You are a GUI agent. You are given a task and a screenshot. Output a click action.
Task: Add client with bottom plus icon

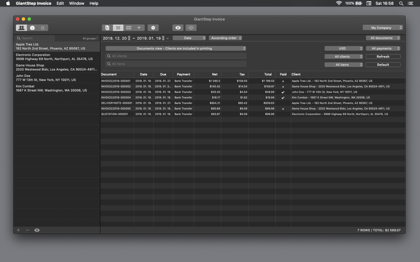click(18, 230)
